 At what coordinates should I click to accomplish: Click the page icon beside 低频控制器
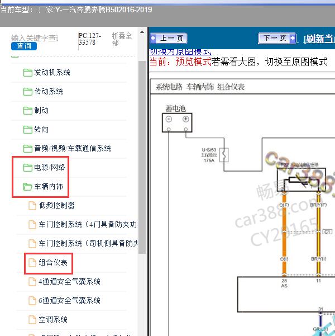pos(32,206)
